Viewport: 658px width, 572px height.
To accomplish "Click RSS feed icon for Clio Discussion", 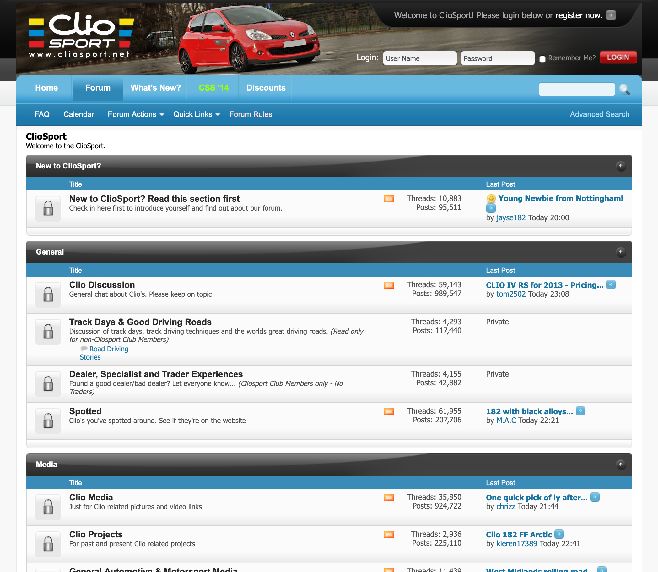I will 389,285.
